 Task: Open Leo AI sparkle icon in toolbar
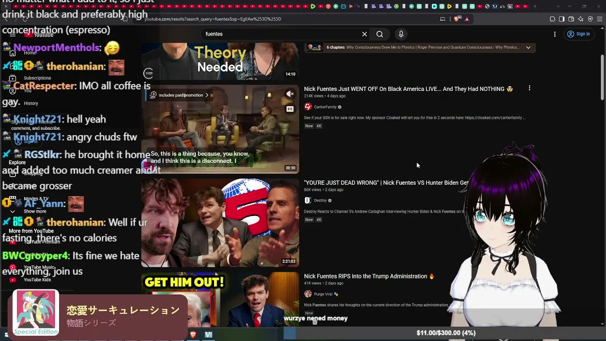click(x=581, y=19)
